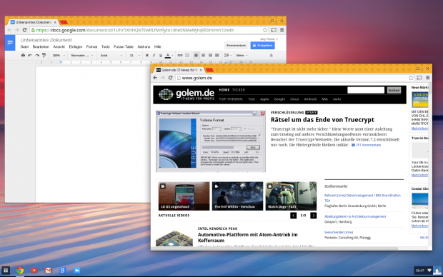
Task: Toggle bold formatting in Docs
Action: (x=147, y=56)
